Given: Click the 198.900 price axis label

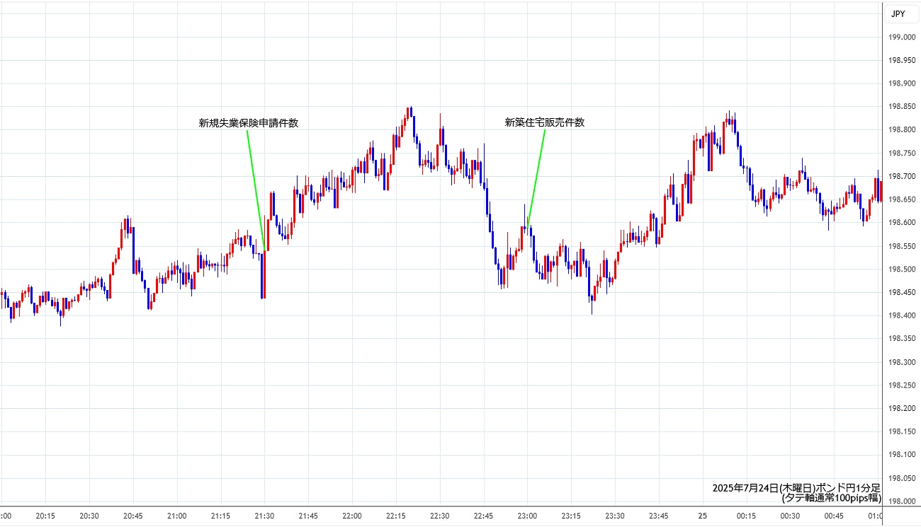Looking at the screenshot, I should pyautogui.click(x=903, y=83).
